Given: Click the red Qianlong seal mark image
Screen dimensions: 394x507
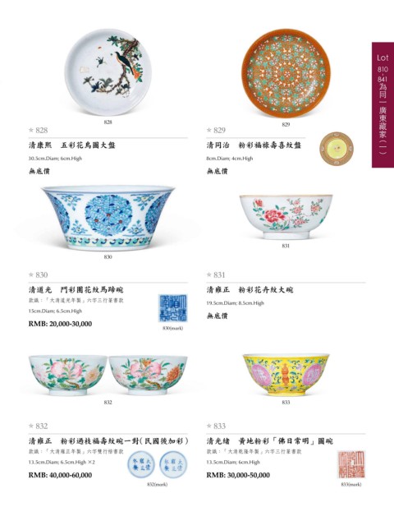Looking at the screenshot, I should point(351,464).
